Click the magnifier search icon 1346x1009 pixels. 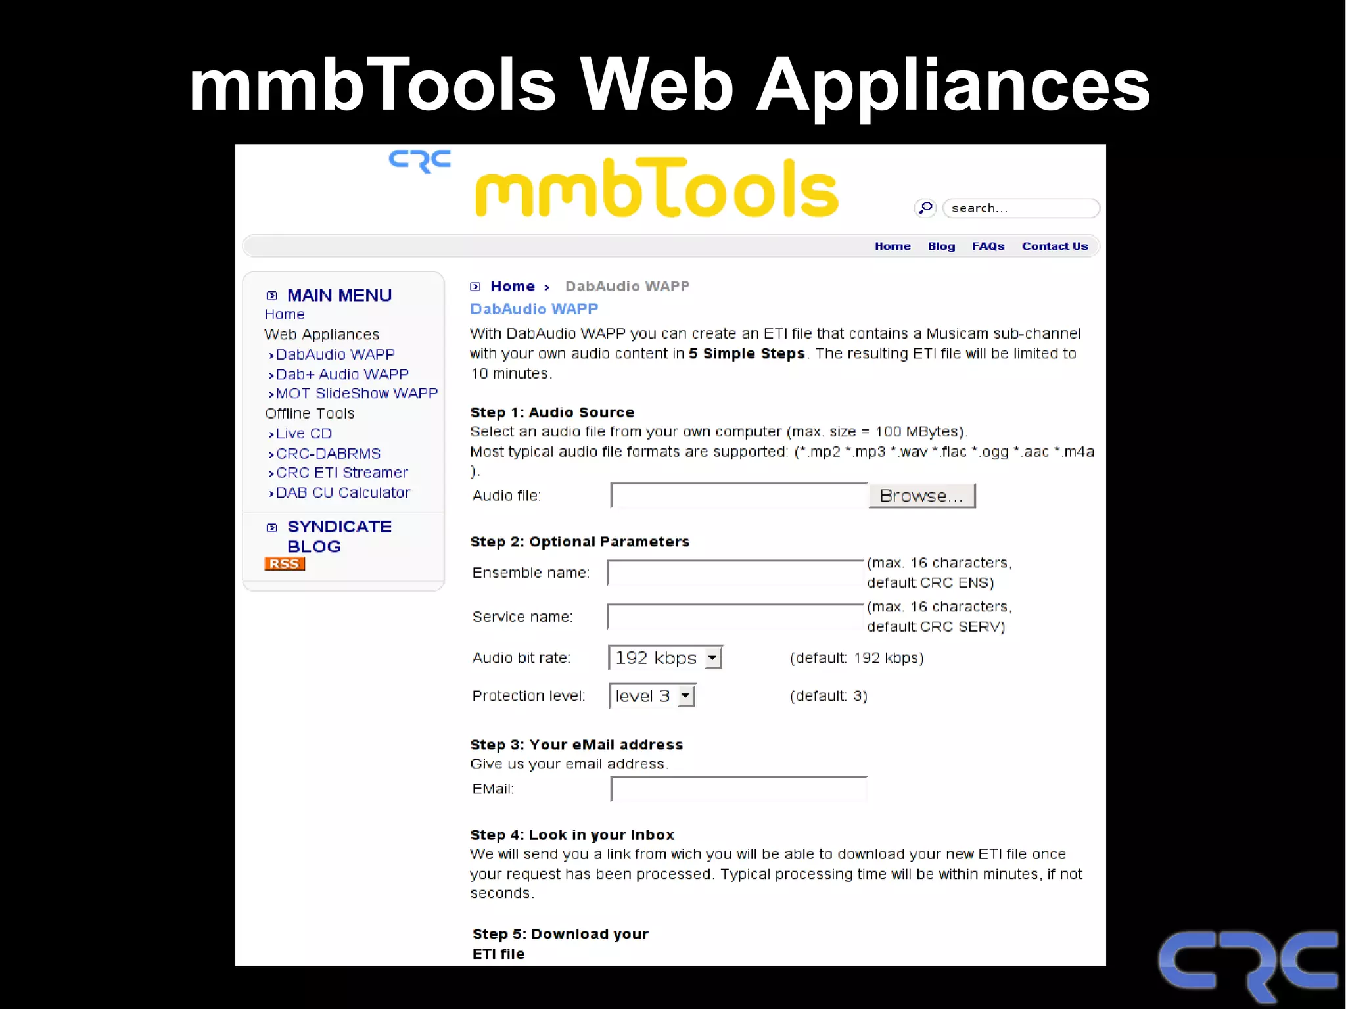(x=925, y=208)
